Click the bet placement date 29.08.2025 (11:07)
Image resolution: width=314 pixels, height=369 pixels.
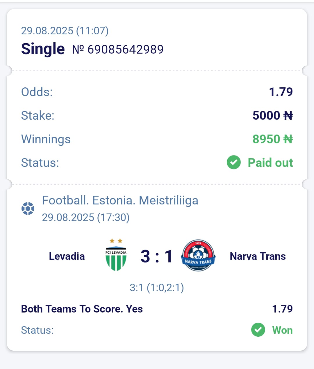point(65,31)
